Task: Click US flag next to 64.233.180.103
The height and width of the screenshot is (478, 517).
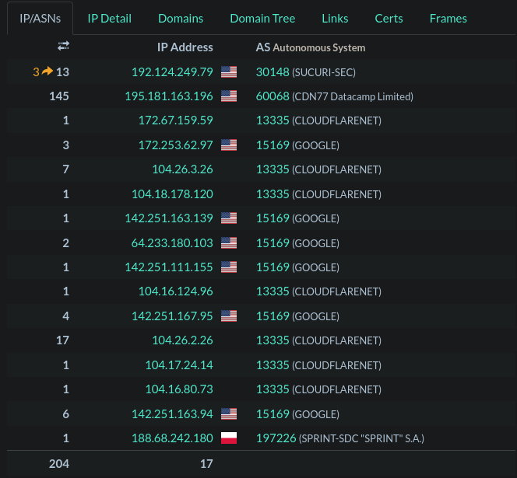Action: coord(229,242)
